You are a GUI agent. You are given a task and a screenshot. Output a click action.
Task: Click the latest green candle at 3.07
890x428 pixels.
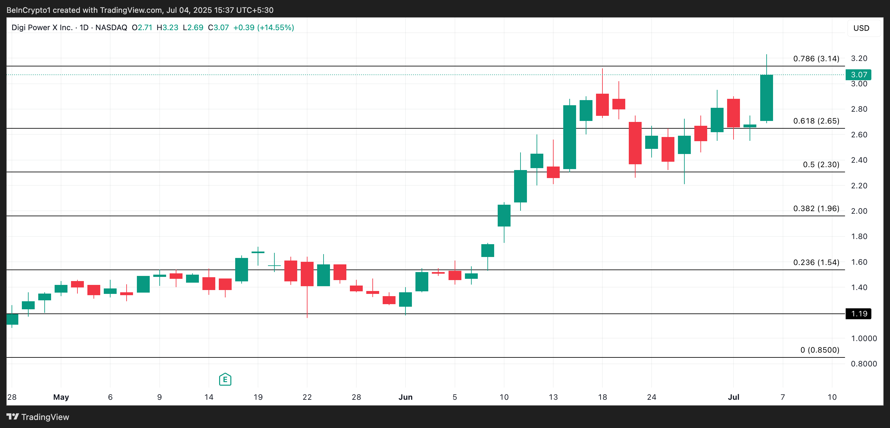click(x=766, y=98)
